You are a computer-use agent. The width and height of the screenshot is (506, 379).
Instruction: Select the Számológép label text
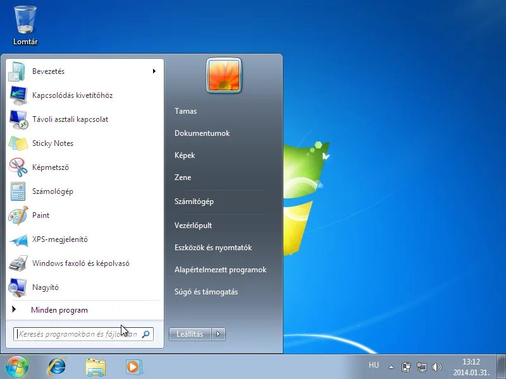[x=52, y=191]
